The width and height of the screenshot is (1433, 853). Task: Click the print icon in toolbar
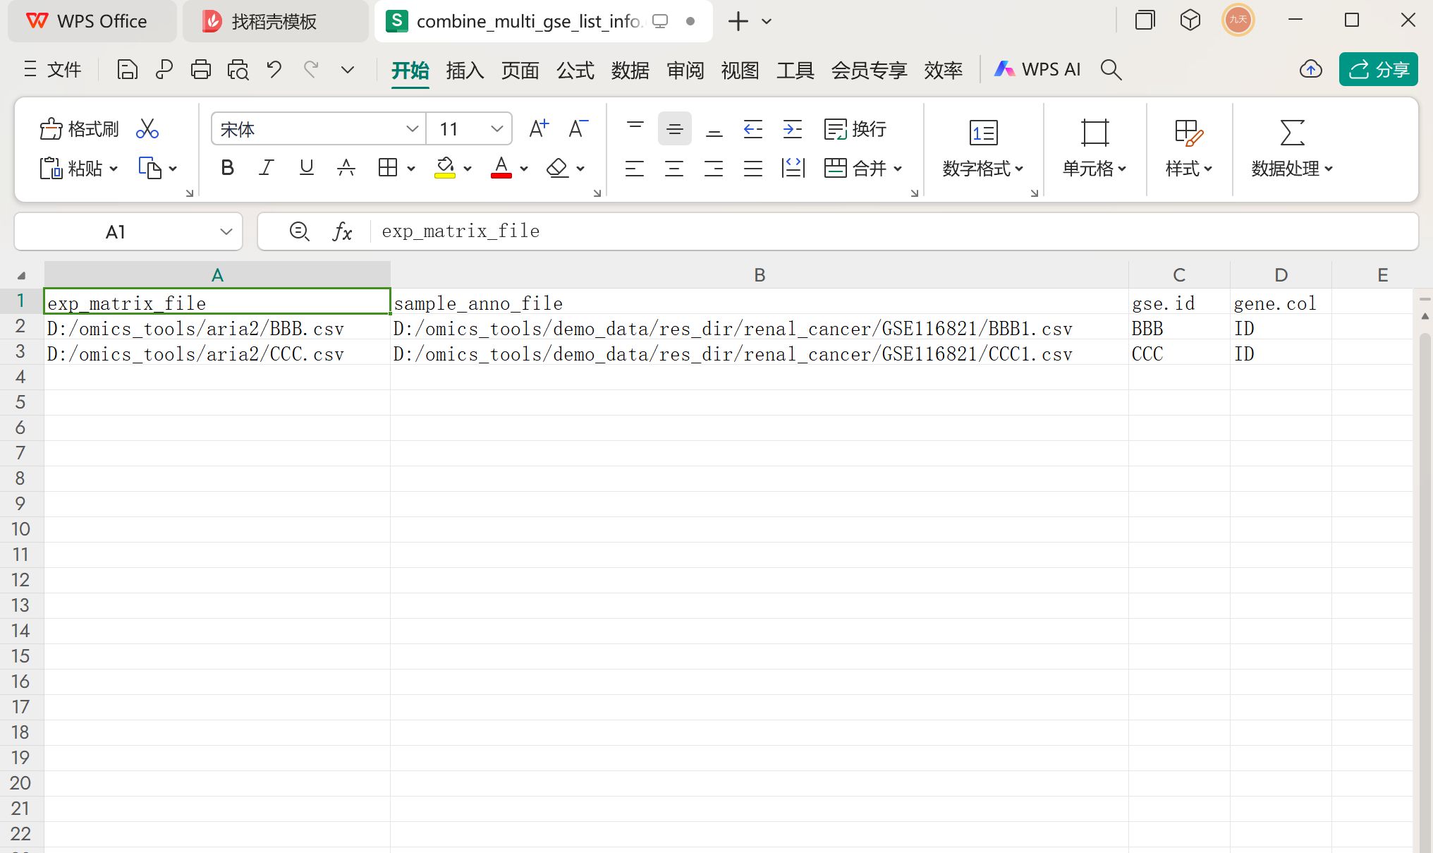pyautogui.click(x=200, y=69)
